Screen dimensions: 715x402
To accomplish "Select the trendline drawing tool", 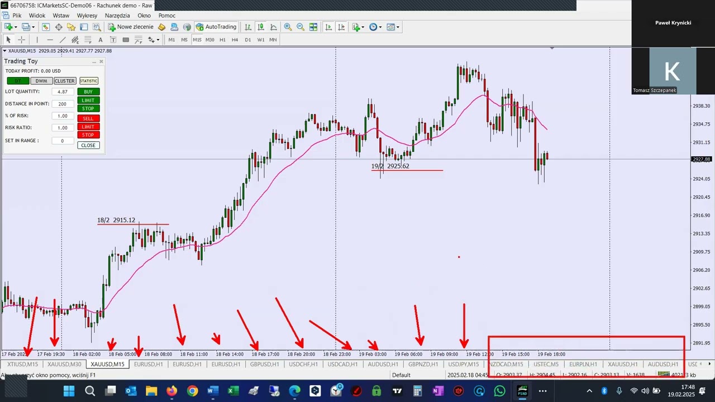I will coord(63,40).
